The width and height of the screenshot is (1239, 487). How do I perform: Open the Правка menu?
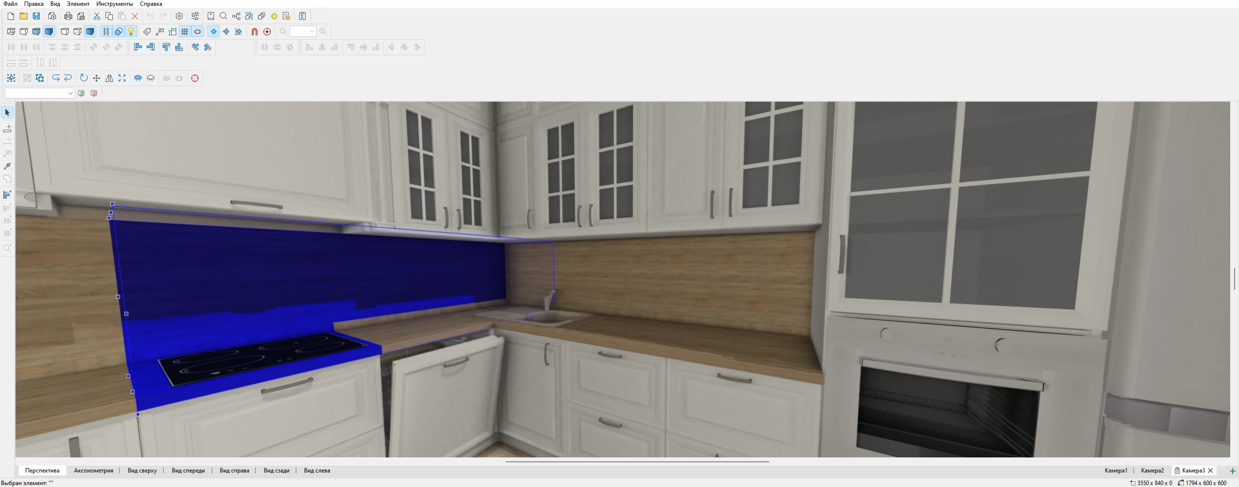(x=34, y=4)
